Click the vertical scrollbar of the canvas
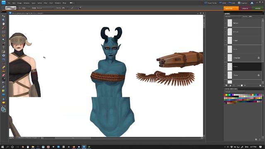Screen dimensions: 265x149 (204, 76)
